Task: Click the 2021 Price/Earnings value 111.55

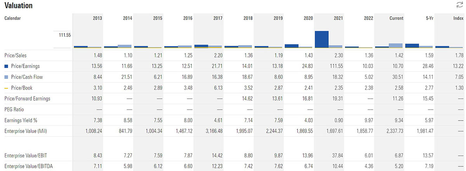Action: [x=336, y=66]
